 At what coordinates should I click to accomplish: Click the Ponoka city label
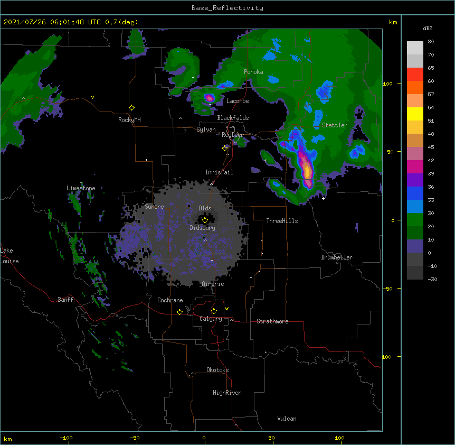coord(253,72)
